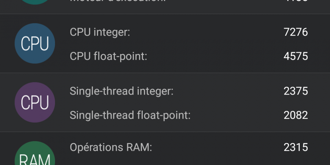Select the Single-thread float-point label
This screenshot has height=165, width=330.
130,115
